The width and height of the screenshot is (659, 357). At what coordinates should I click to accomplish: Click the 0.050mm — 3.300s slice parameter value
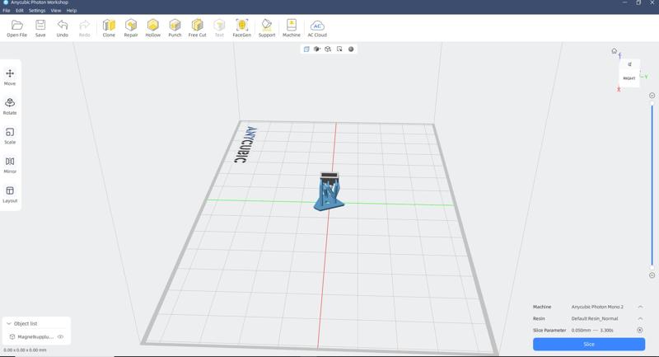[x=592, y=331]
